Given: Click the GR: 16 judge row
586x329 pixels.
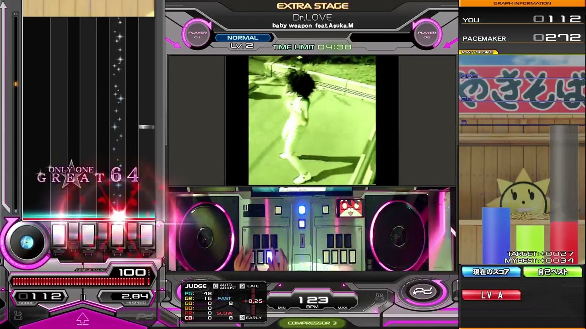Looking at the screenshot, I should pyautogui.click(x=198, y=298).
